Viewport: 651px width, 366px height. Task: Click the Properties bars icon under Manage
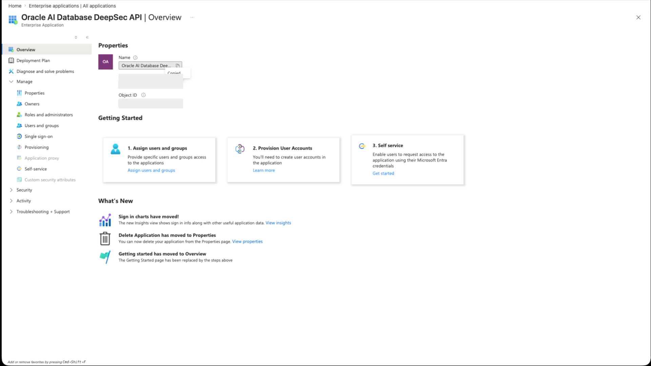[19, 93]
